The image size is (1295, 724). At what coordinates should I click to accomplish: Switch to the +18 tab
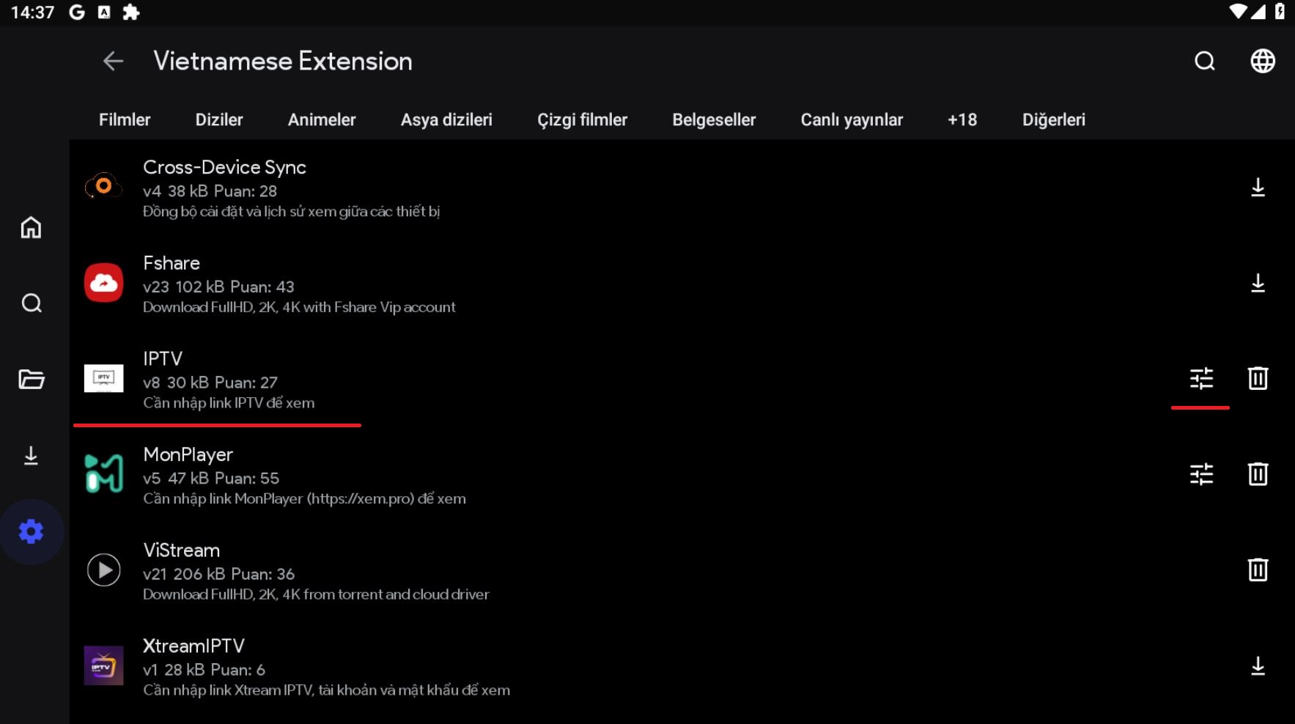point(962,119)
